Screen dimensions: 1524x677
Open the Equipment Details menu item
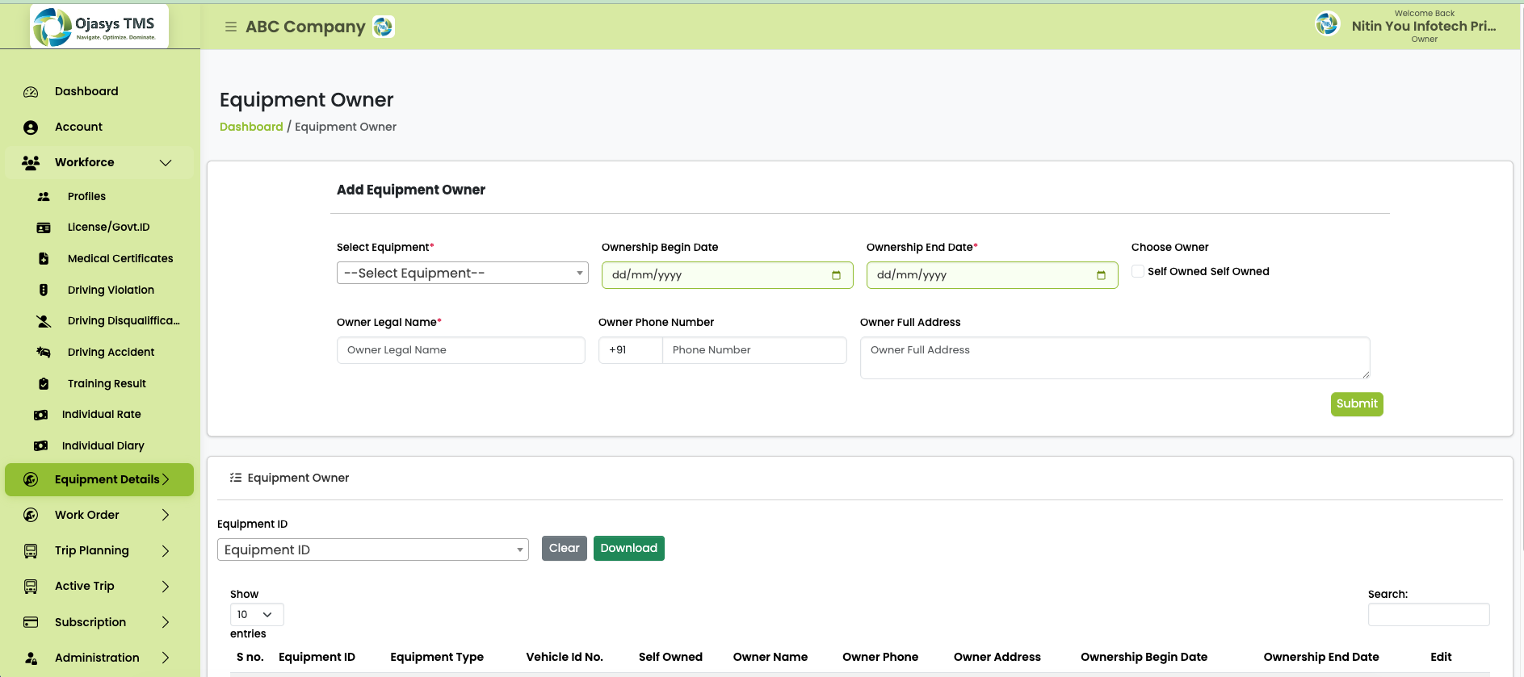click(99, 479)
